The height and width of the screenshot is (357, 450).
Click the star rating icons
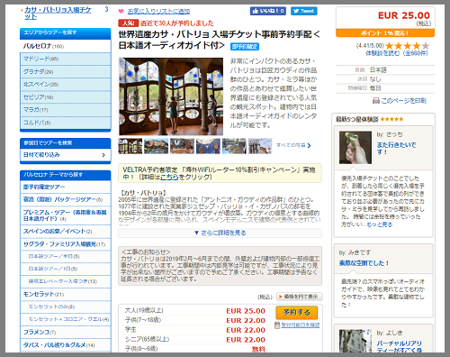click(x=408, y=46)
